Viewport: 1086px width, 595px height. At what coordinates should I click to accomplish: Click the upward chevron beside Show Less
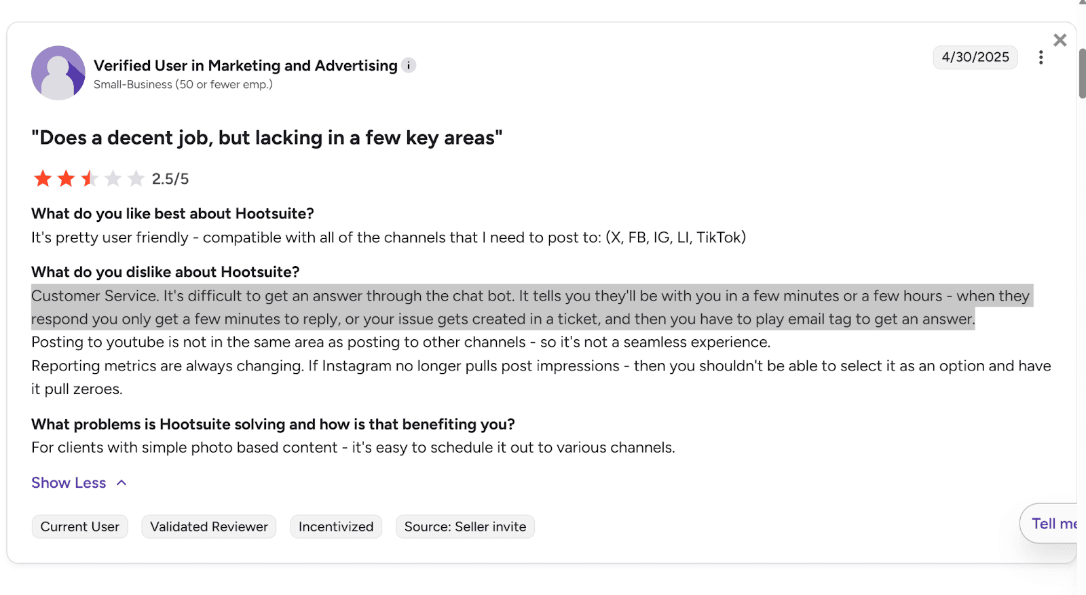tap(122, 482)
